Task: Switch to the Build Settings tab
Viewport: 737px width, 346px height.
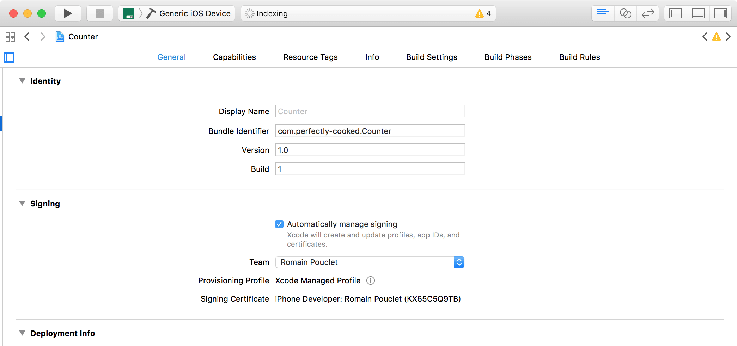Action: [432, 57]
